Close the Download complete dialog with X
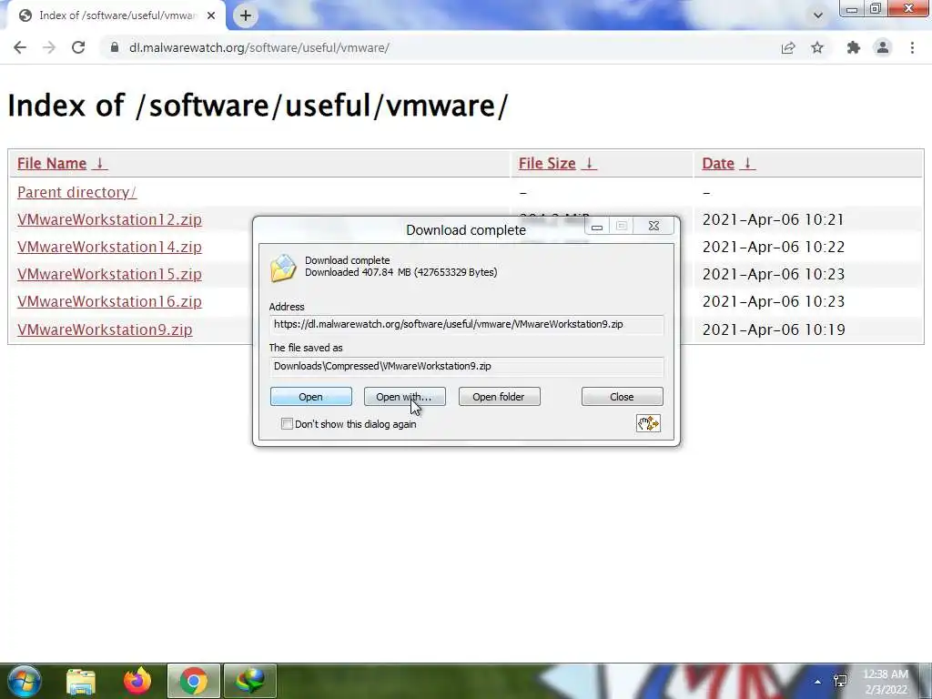This screenshot has height=699, width=932. [x=653, y=226]
